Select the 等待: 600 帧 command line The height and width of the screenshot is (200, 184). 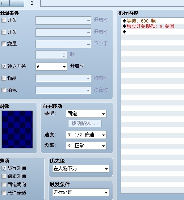pyautogui.click(x=153, y=21)
